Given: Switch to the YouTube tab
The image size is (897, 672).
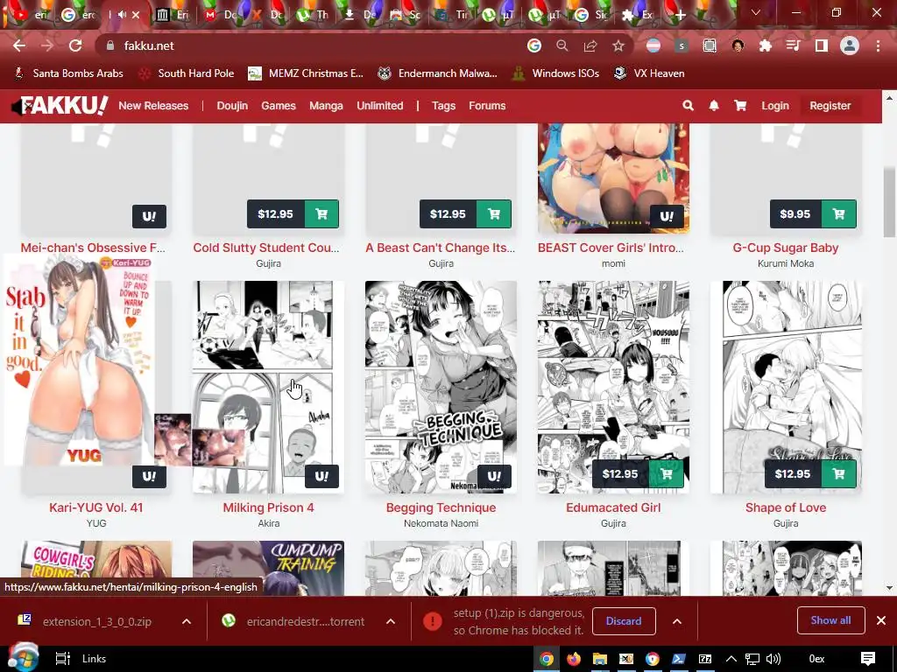Looking at the screenshot, I should (29, 15).
